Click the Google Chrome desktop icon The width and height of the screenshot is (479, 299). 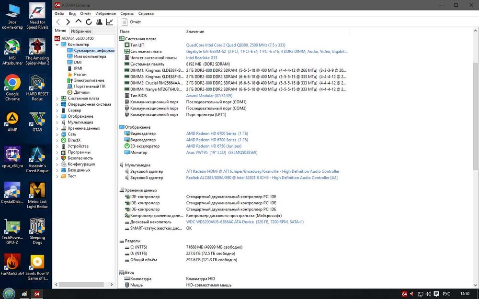click(x=12, y=87)
